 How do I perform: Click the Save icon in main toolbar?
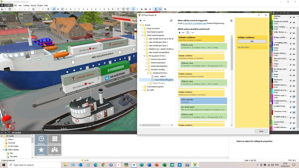2,9
